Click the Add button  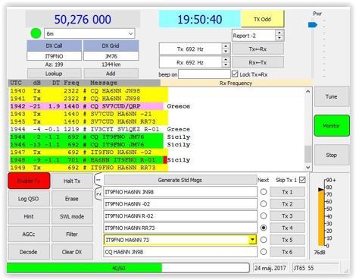point(111,74)
